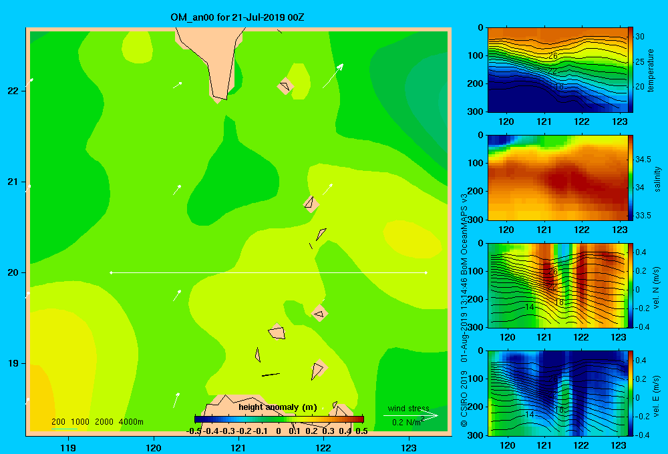Click the '0.5' end of height anomaly scale
This screenshot has width=668, height=454.
pyautogui.click(x=361, y=431)
